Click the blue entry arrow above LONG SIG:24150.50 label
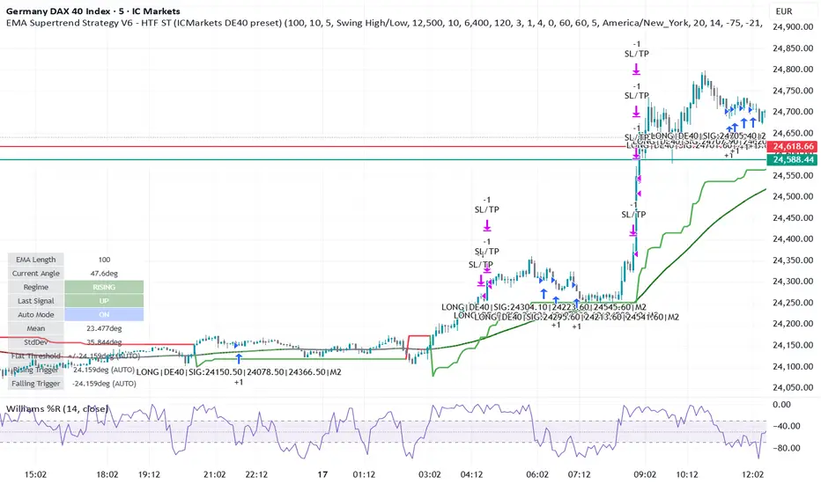The image size is (821, 484). (x=239, y=358)
